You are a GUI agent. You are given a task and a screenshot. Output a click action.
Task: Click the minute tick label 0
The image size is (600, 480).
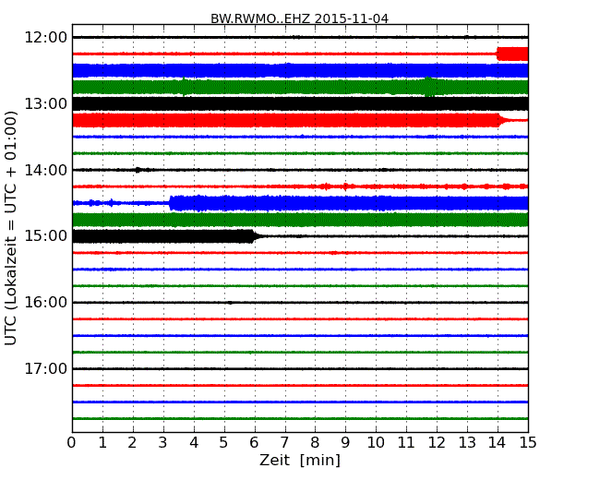tap(72, 443)
